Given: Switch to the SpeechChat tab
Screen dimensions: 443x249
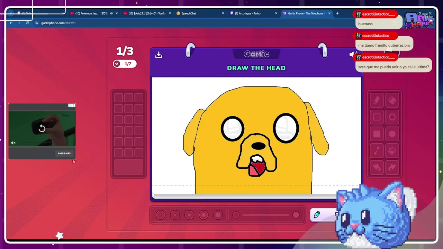Looking at the screenshot, I should pos(200,13).
